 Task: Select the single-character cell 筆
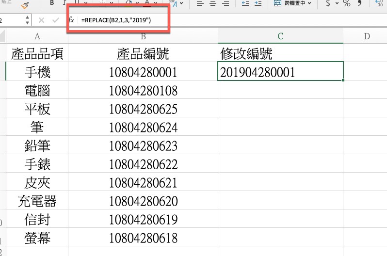pyautogui.click(x=37, y=127)
